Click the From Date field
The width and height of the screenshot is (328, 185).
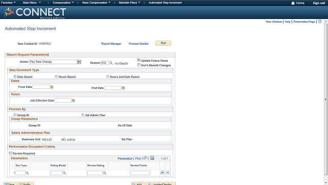coord(41,87)
